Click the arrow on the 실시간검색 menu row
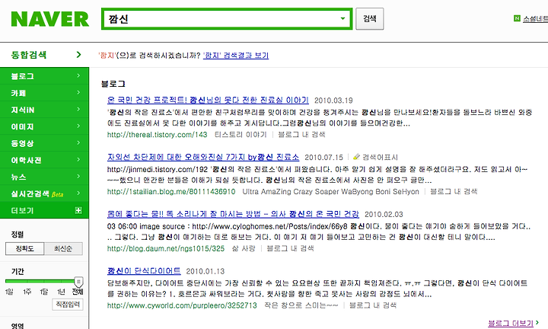Screen dimensions: 548x329 [78, 193]
